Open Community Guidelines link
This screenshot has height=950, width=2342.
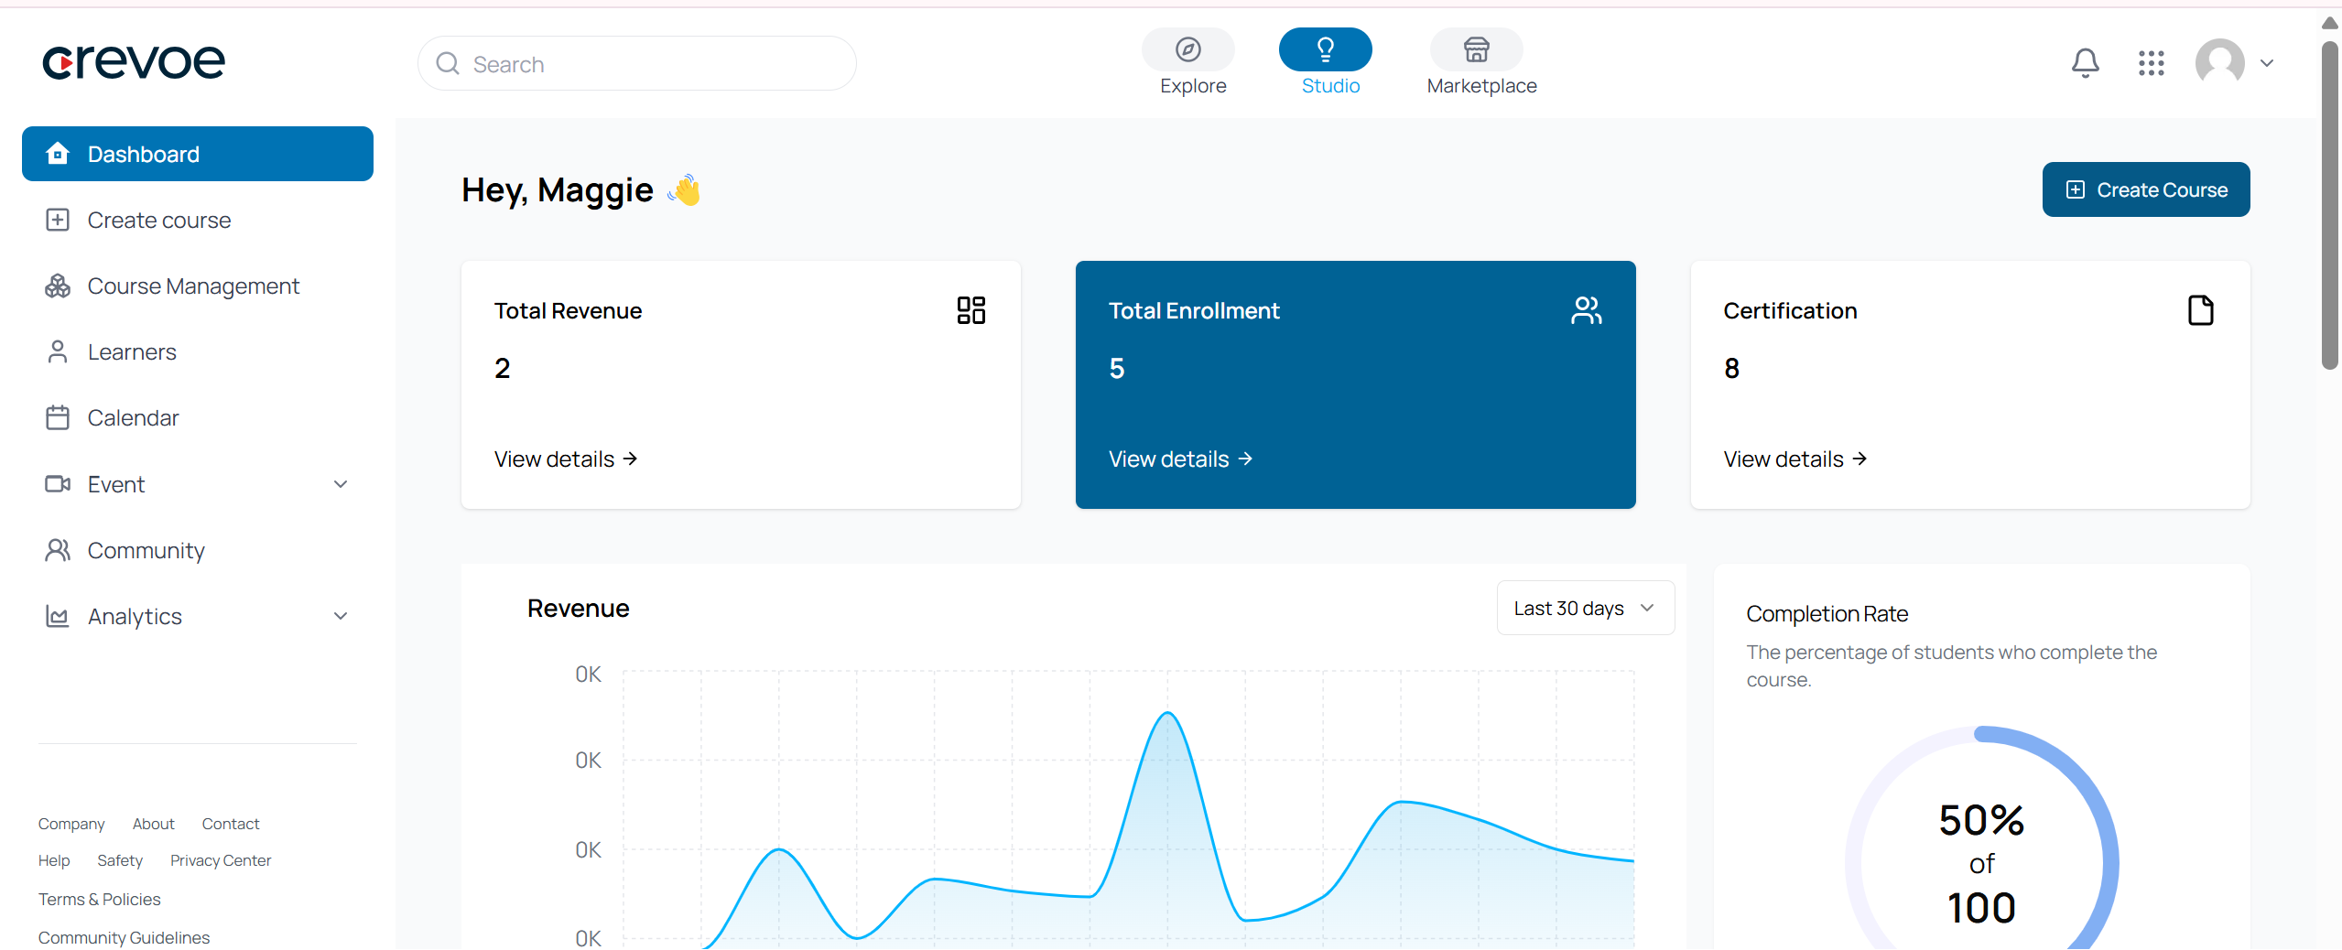[124, 937]
